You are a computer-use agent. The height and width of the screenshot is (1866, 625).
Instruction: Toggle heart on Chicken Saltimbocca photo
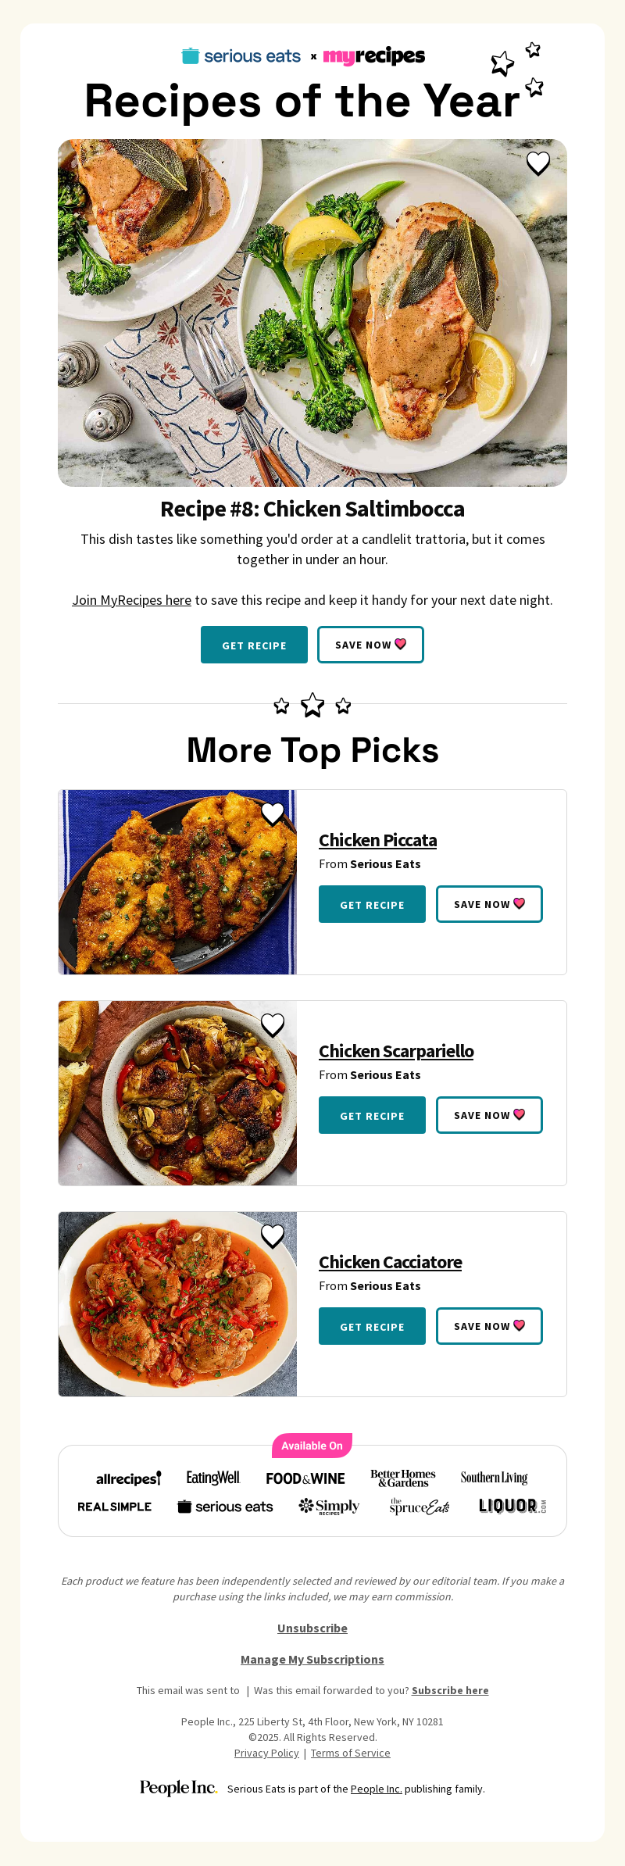[538, 163]
